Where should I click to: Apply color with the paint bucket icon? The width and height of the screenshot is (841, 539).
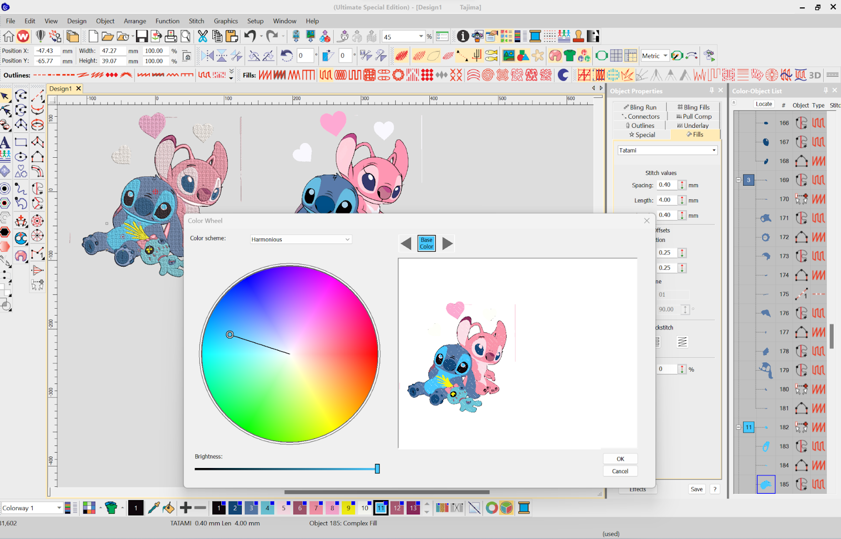point(169,508)
